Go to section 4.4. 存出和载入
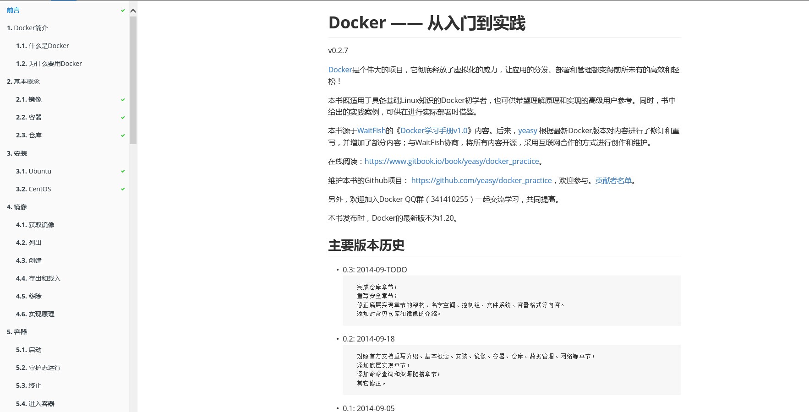The image size is (809, 412). 38,278
